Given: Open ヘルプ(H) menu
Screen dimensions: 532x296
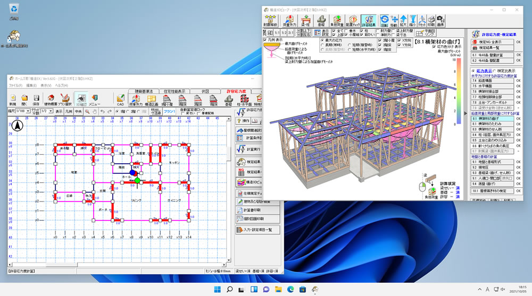Looking at the screenshot, I should point(61,86).
